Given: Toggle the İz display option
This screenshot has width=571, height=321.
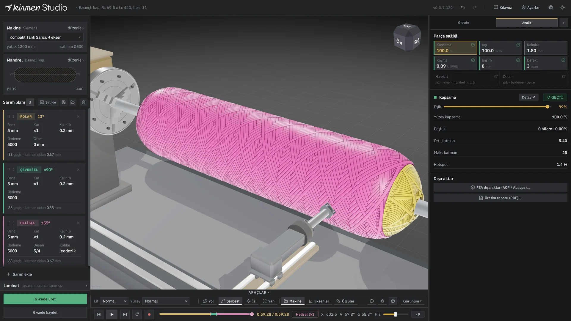Looking at the screenshot, I should pyautogui.click(x=251, y=301).
